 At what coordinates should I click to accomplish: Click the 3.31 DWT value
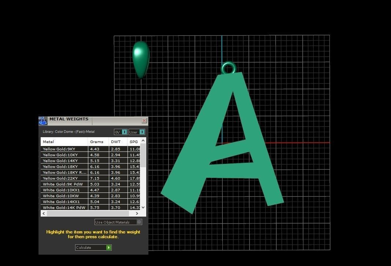click(116, 161)
